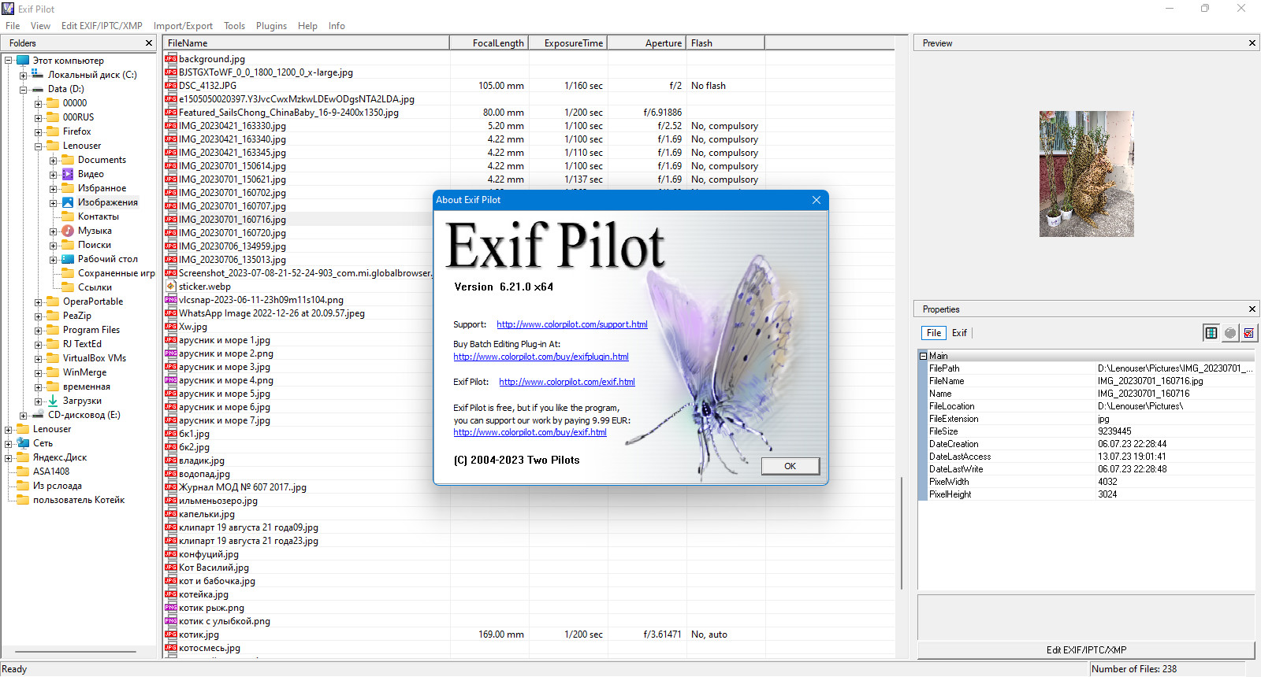Click the 'Number of Files: 238' status text
The image size is (1261, 677).
point(1134,669)
